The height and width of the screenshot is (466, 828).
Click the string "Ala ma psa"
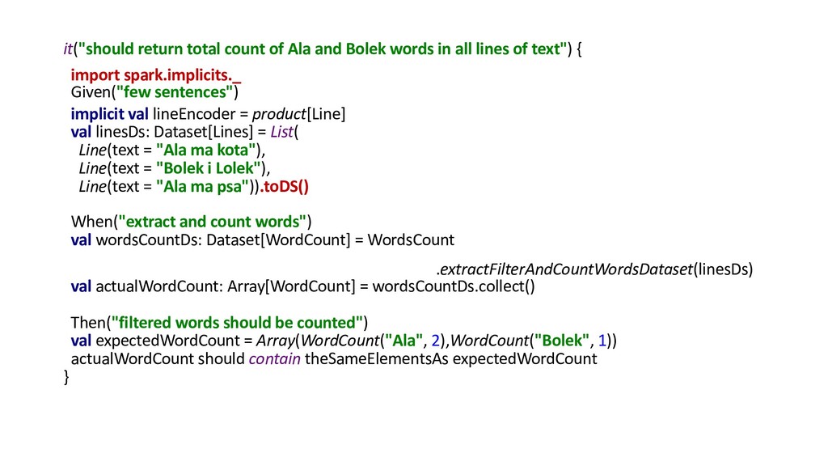[x=202, y=187]
